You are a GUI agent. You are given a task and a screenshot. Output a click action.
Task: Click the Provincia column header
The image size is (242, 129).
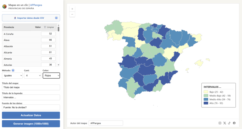(9, 27)
